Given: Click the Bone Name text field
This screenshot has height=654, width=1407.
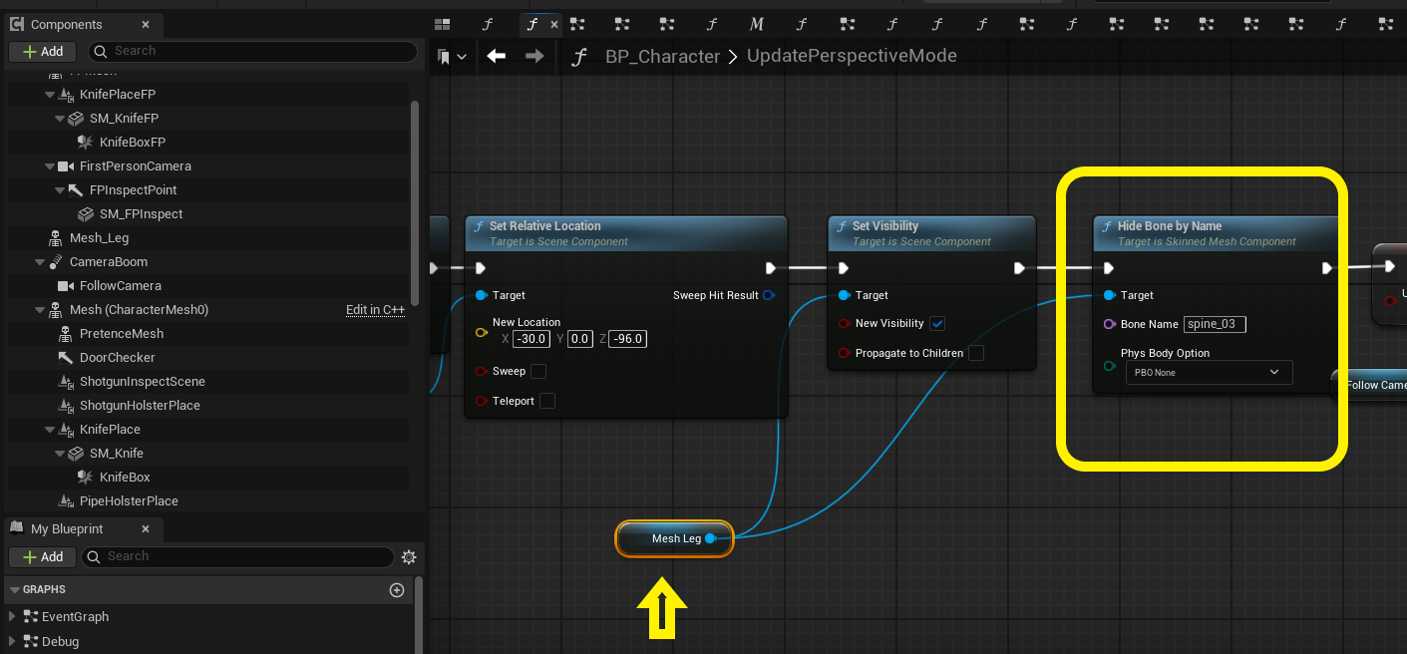Looking at the screenshot, I should coord(1214,324).
